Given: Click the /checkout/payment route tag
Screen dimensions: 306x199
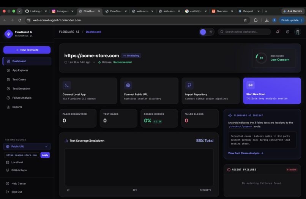Looking at the screenshot, I should 241,126.
